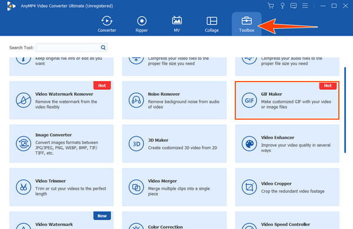Open Video Trimmer title
Screen dimensions: 353x229
[51, 181]
